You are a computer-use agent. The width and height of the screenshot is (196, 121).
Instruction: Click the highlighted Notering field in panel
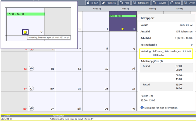click(166, 53)
